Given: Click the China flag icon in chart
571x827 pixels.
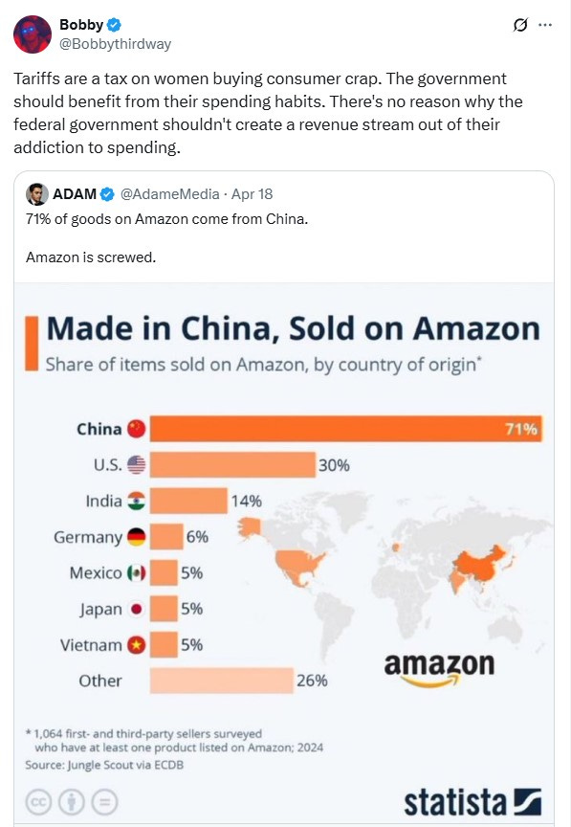Looking at the screenshot, I should tap(137, 429).
